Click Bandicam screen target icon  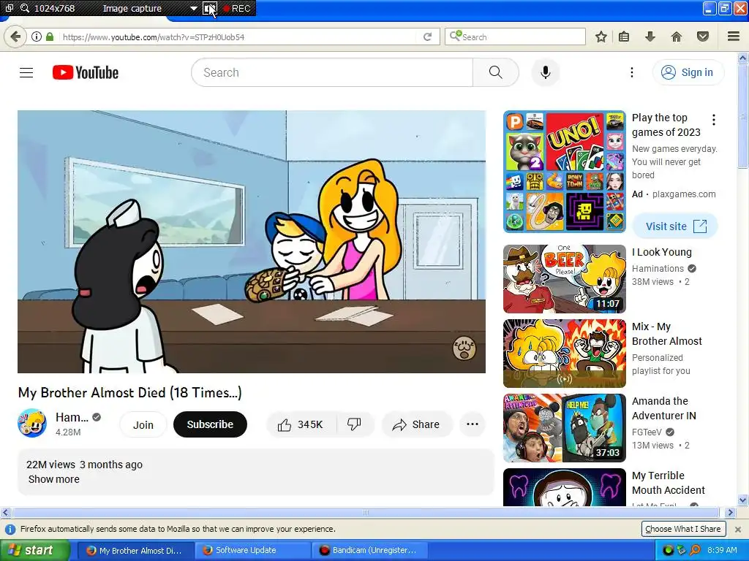[9, 8]
